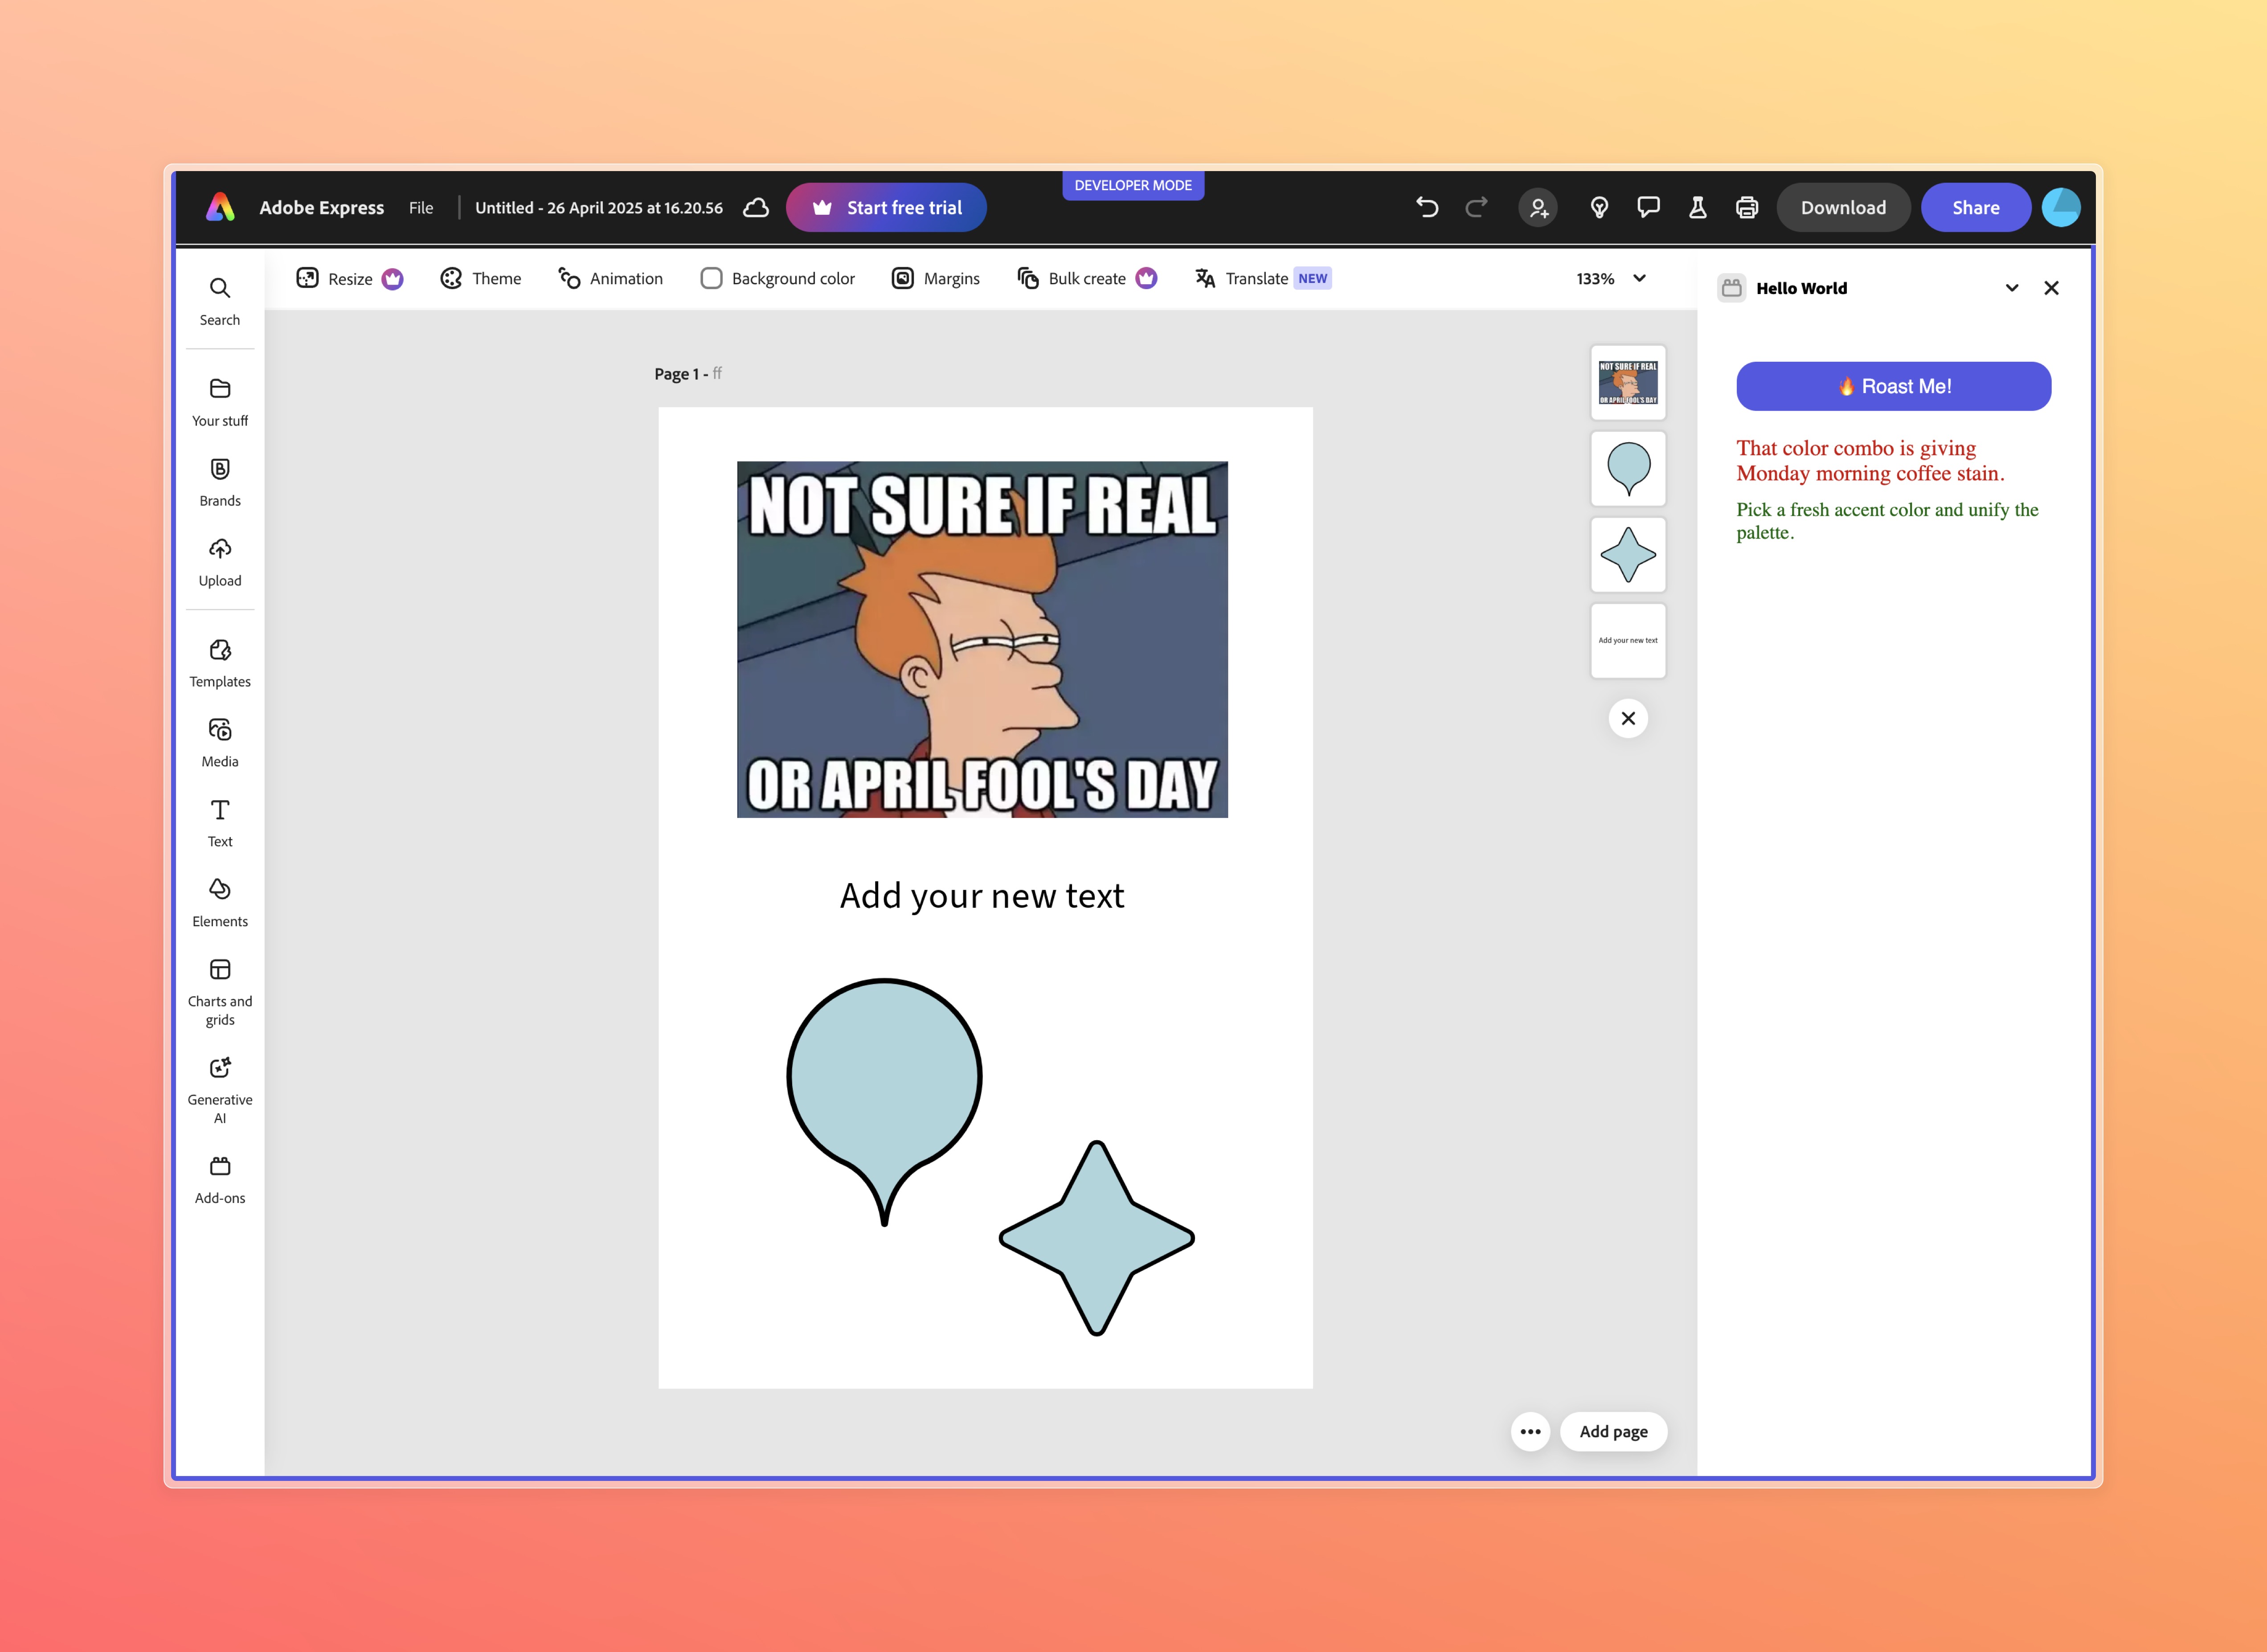Open the Theme toolbar option

[481, 278]
